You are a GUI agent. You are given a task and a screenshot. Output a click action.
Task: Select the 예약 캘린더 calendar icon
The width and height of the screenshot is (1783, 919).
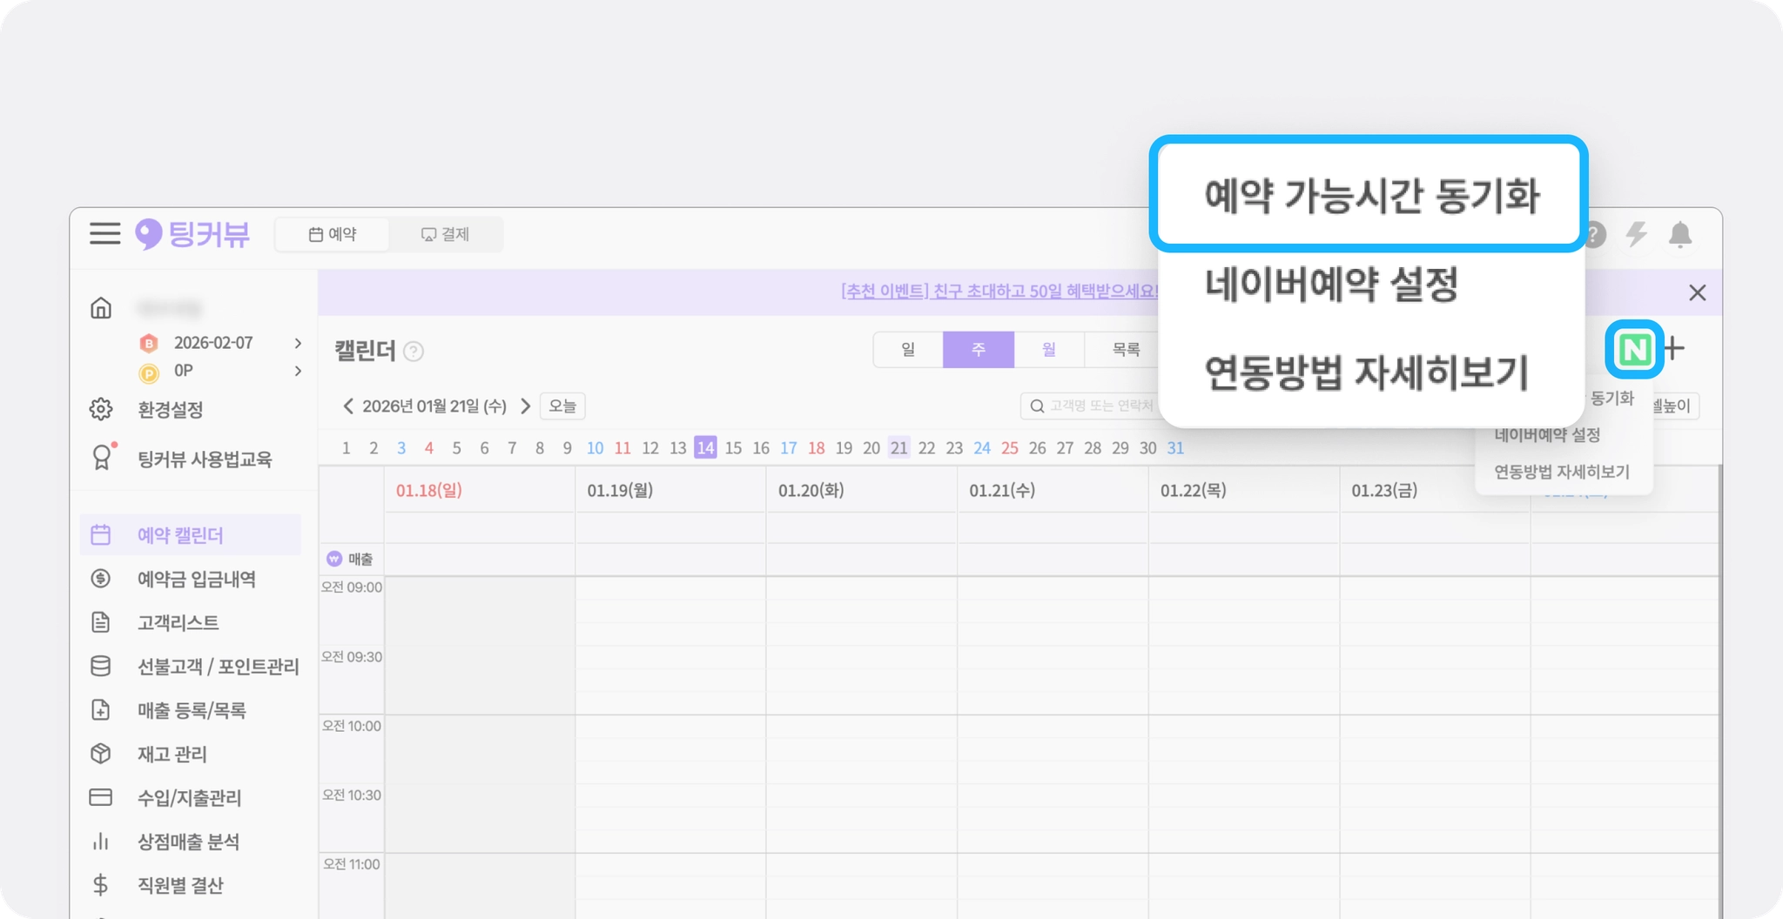pyautogui.click(x=101, y=534)
